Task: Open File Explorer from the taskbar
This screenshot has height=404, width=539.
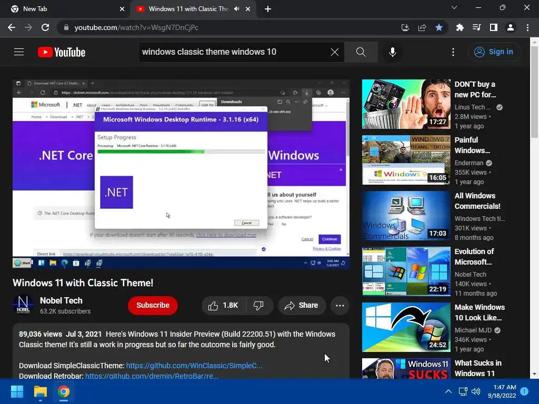Action: click(40, 391)
